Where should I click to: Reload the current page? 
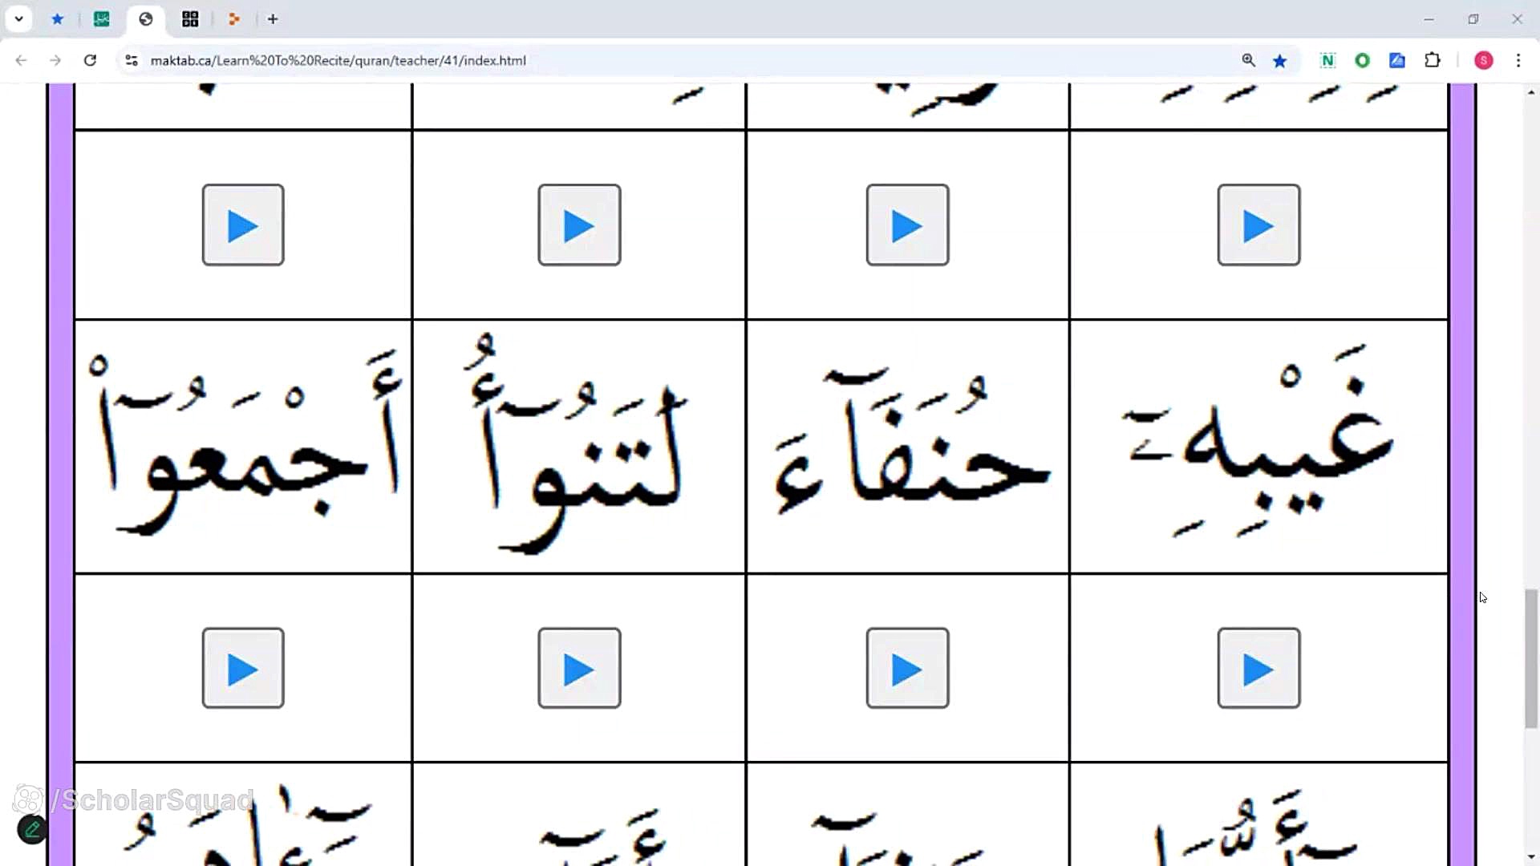click(x=90, y=60)
